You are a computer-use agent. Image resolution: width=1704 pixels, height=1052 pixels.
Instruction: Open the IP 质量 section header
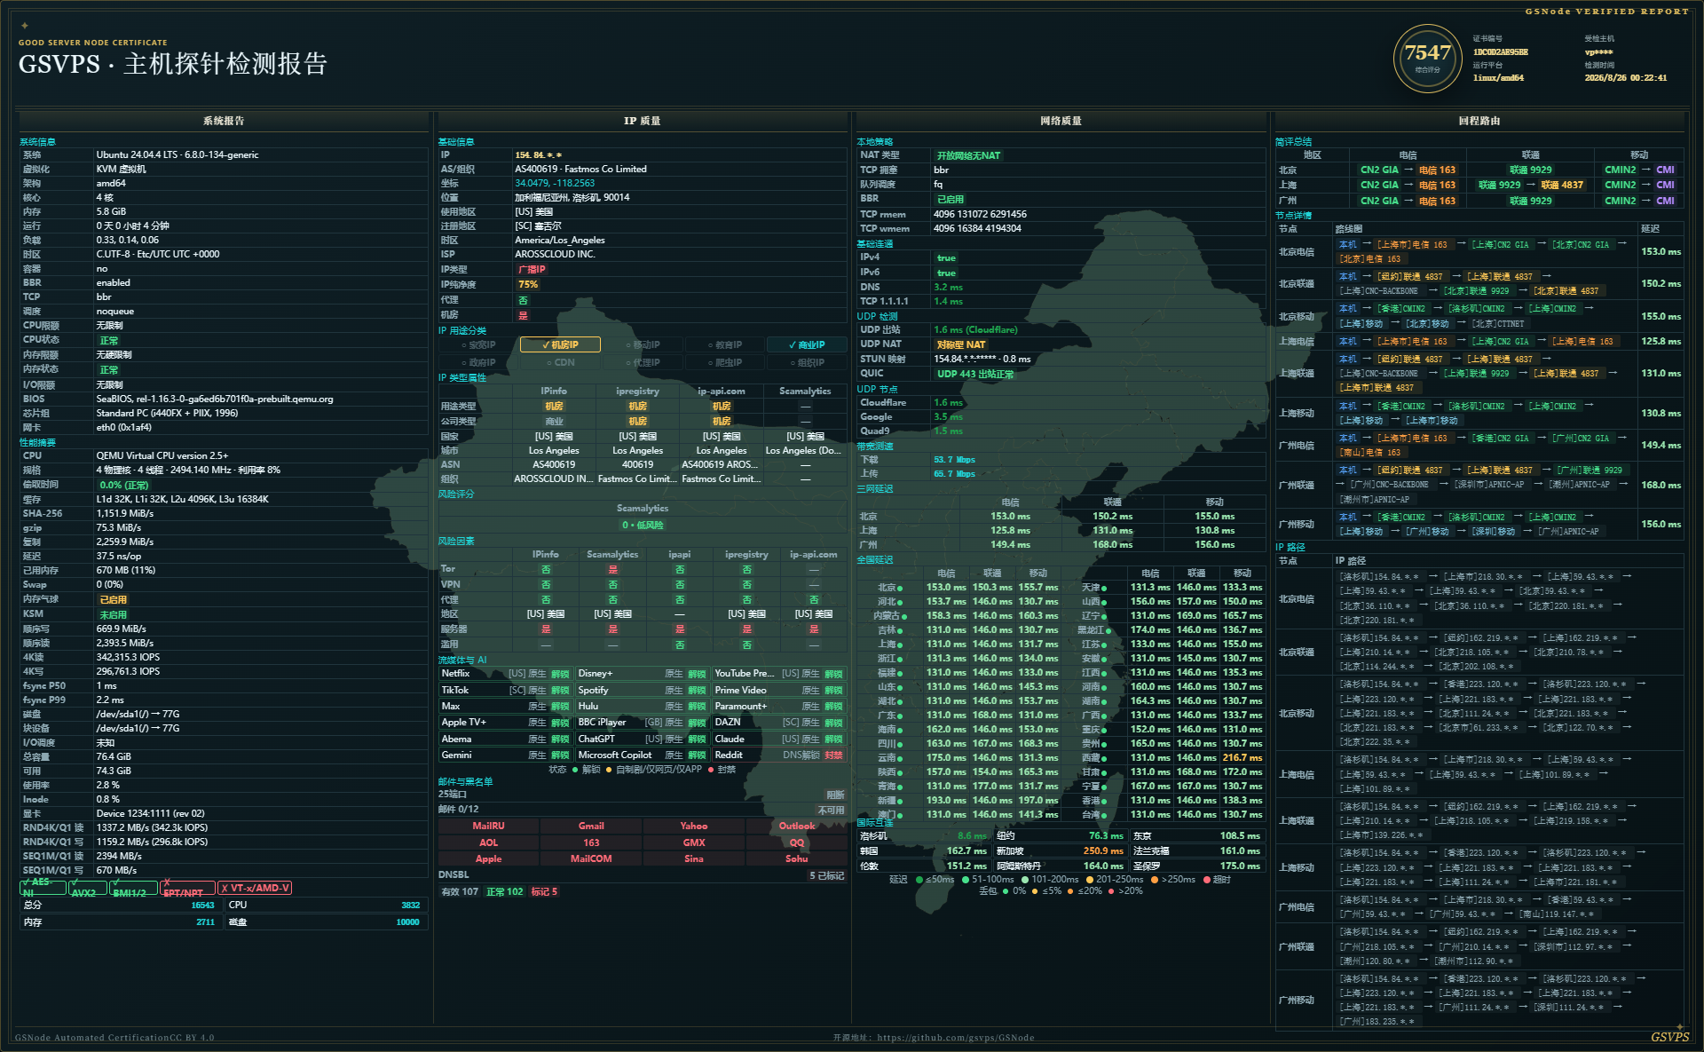tap(642, 121)
